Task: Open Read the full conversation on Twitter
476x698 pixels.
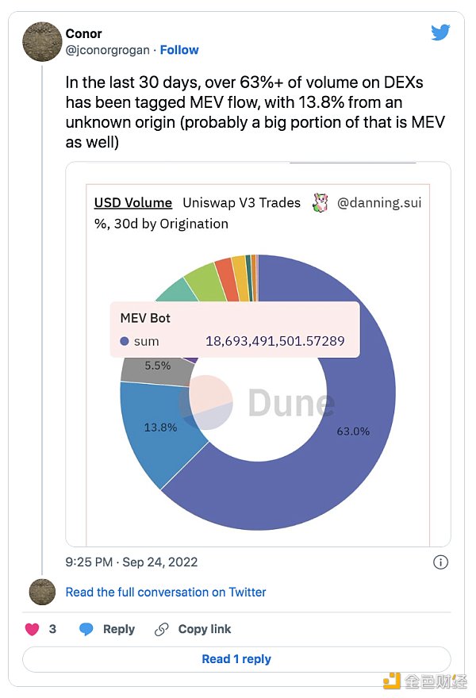Action: point(166,592)
